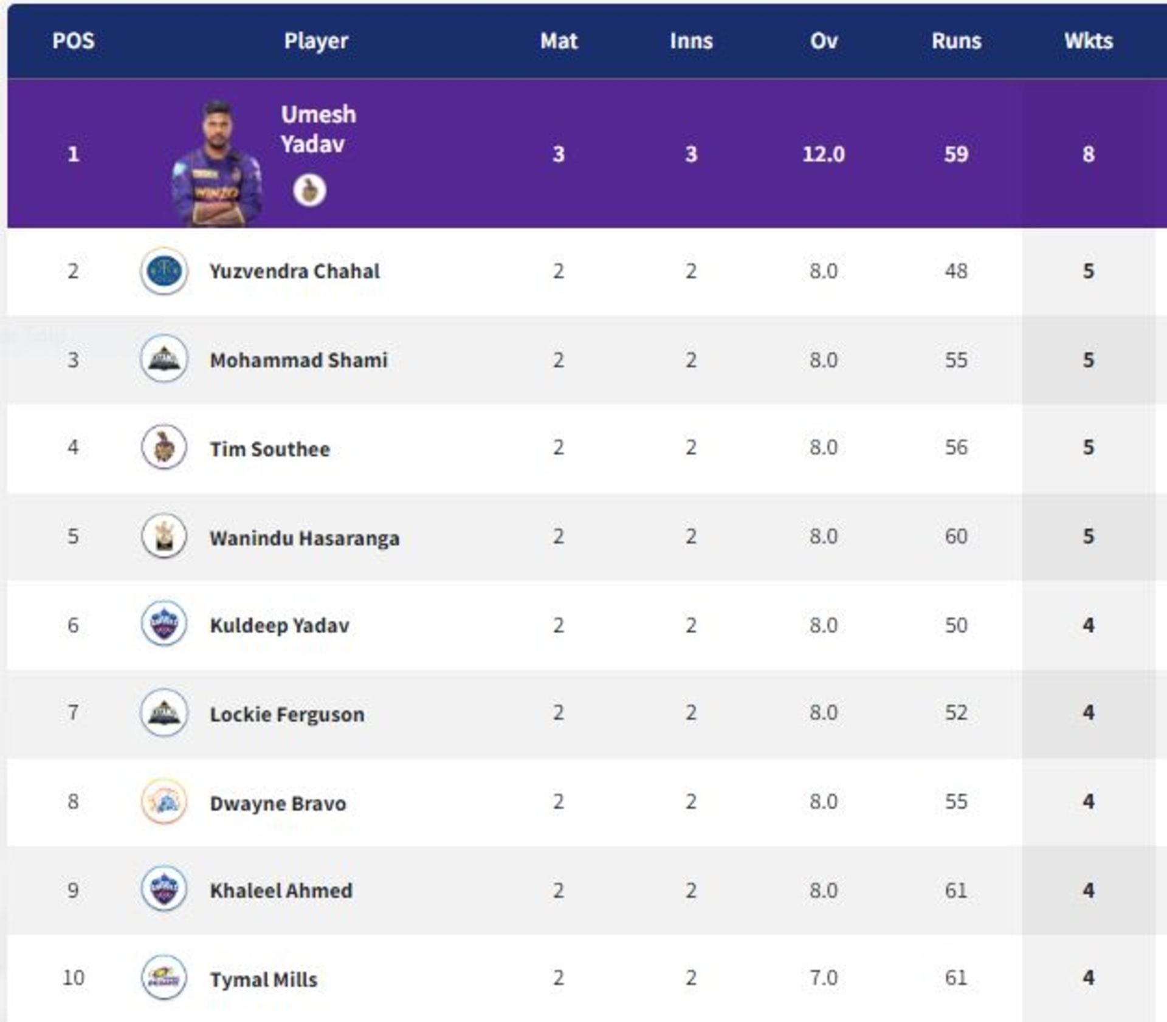Open Umesh Yadav's player name link

coord(318,129)
